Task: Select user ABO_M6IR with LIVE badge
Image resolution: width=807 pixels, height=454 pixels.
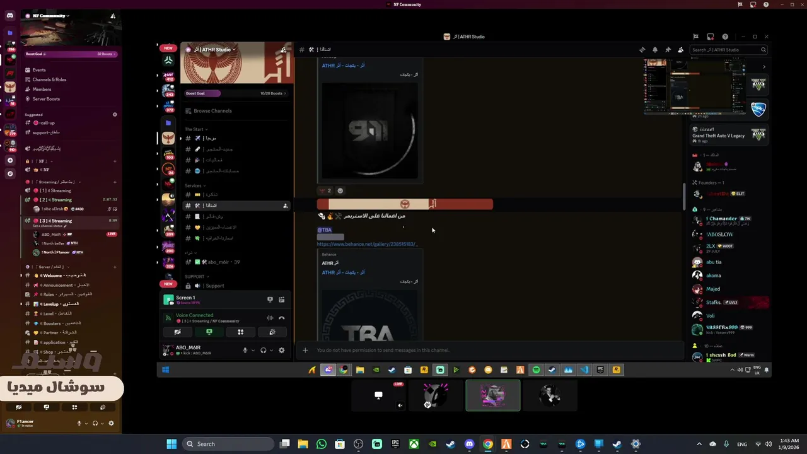Action: click(76, 234)
